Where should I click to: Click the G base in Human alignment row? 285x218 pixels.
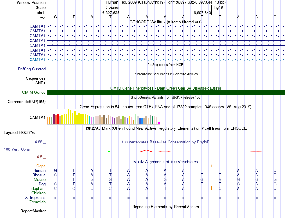pyautogui.click(x=55, y=170)
